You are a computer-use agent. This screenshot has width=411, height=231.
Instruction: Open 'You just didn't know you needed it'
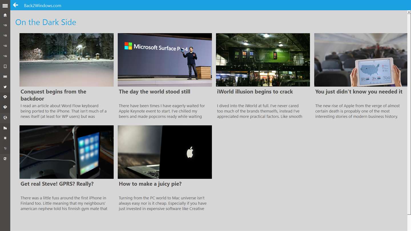pyautogui.click(x=359, y=92)
